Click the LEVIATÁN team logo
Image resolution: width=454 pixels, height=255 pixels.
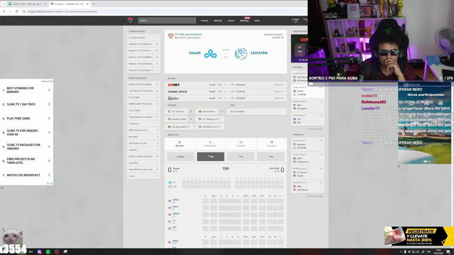[241, 53]
